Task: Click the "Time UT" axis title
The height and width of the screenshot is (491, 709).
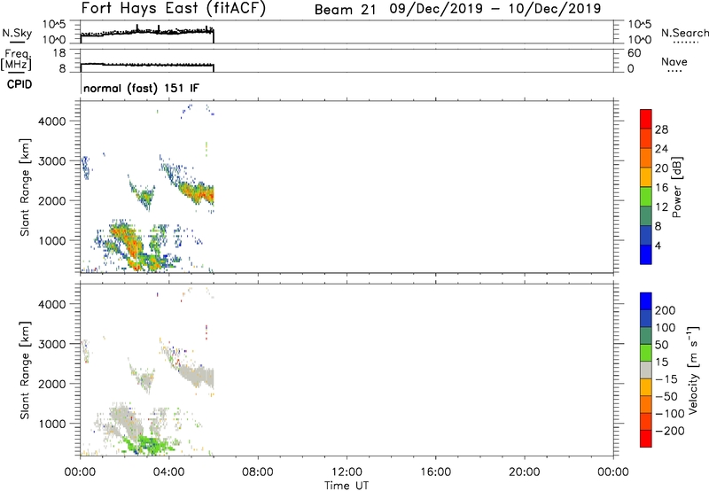Action: click(347, 486)
